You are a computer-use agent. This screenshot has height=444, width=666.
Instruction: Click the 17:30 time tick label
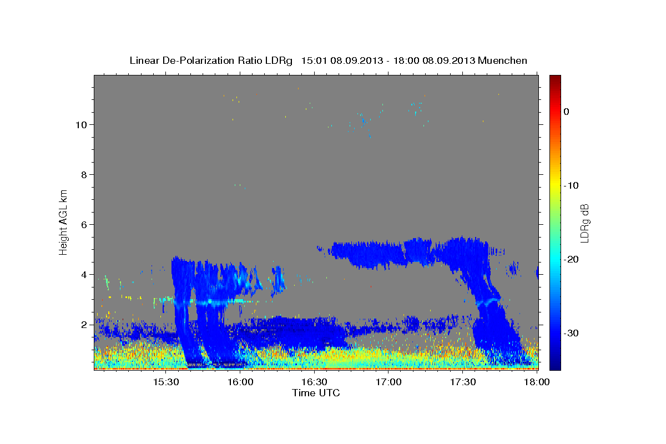coord(463,382)
